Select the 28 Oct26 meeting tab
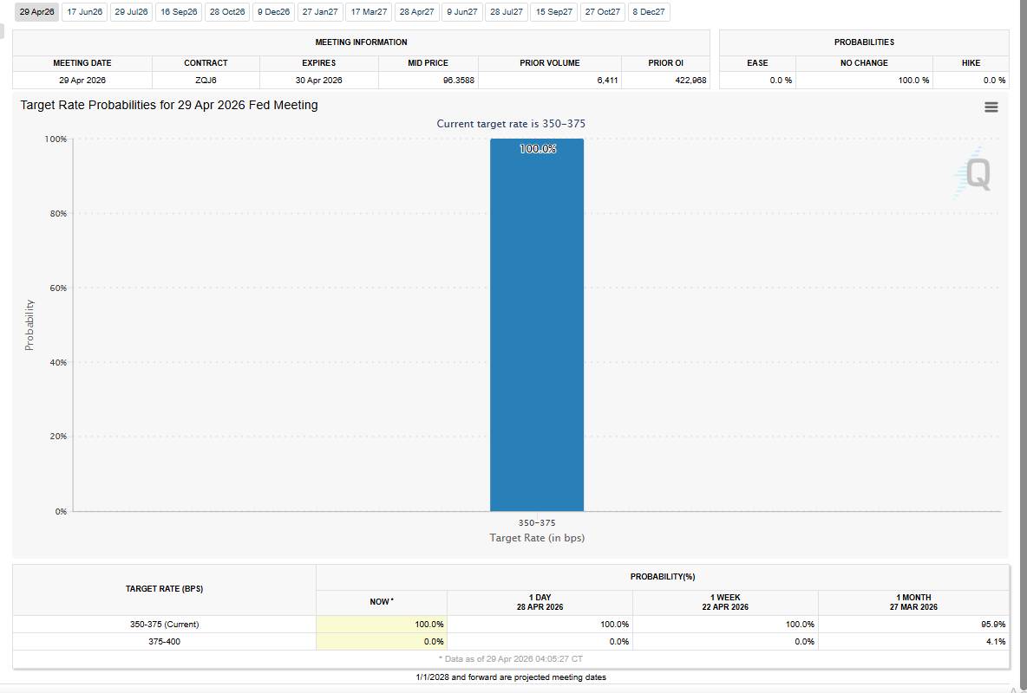 (x=227, y=12)
